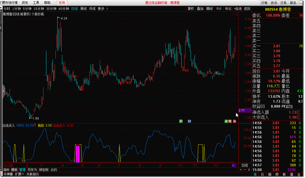305x178 pixels.
Task: Select the 细 detail tab
Action: point(270,174)
